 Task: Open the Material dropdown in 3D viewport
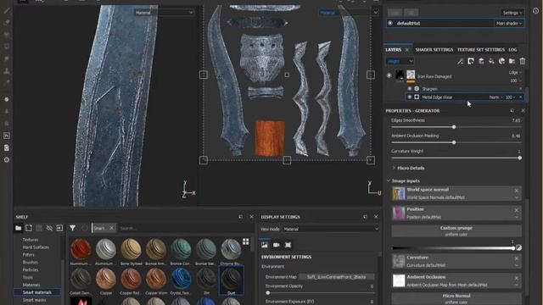tap(164, 13)
